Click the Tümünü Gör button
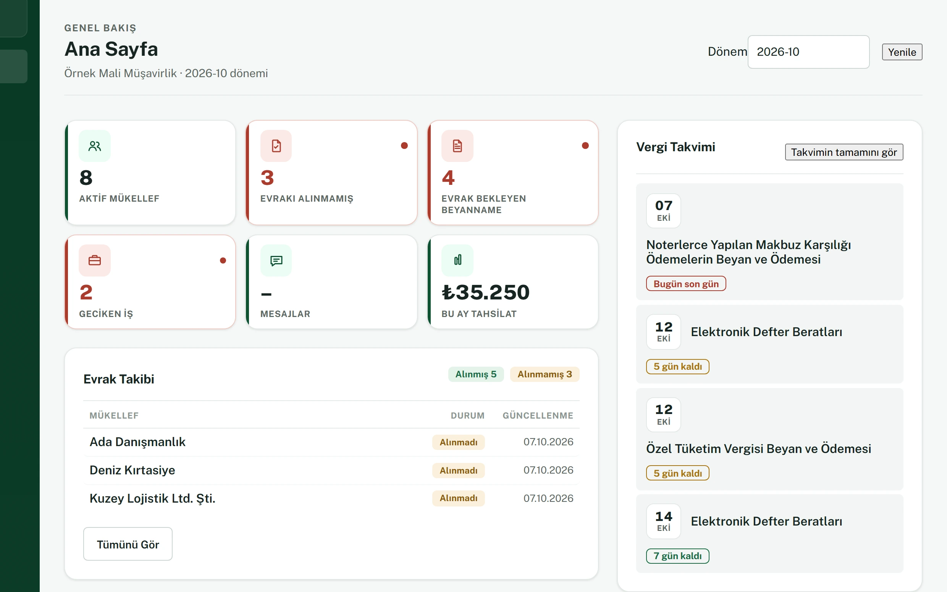This screenshot has height=592, width=947. pos(128,544)
